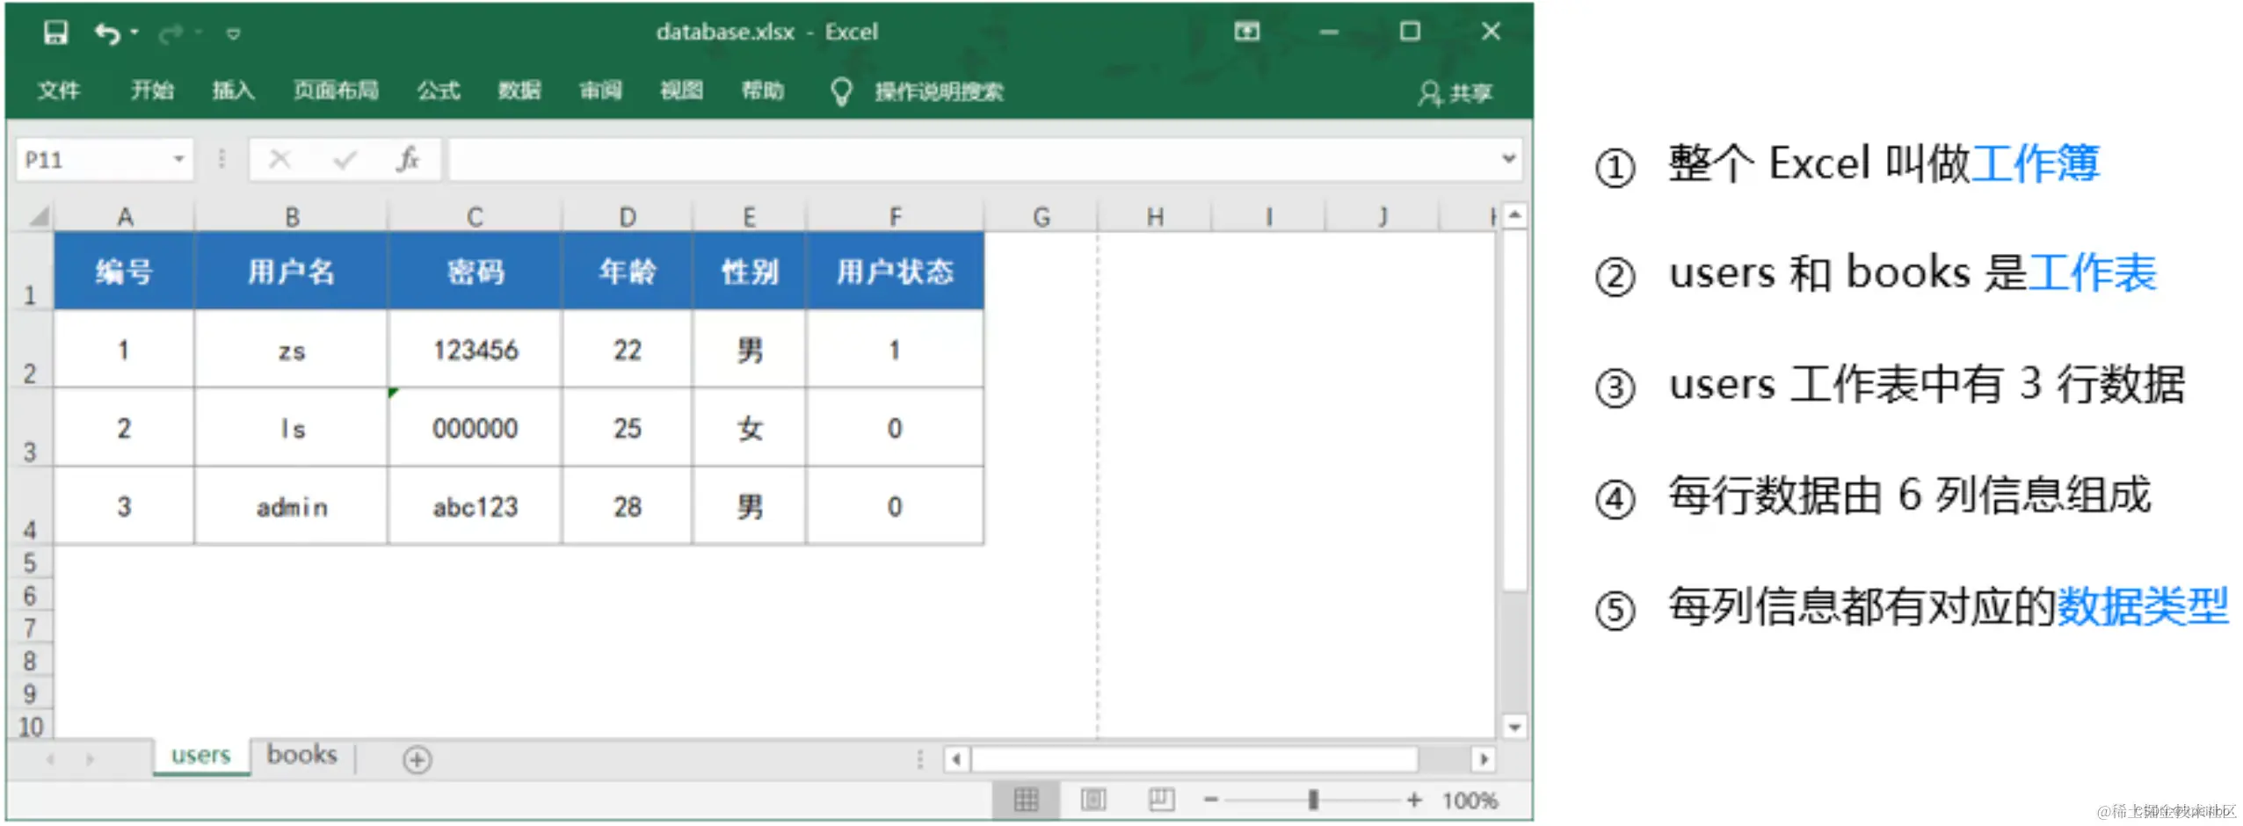Select the Normal view icon in status bar
Viewport: 2243px width, 826px height.
1026,800
